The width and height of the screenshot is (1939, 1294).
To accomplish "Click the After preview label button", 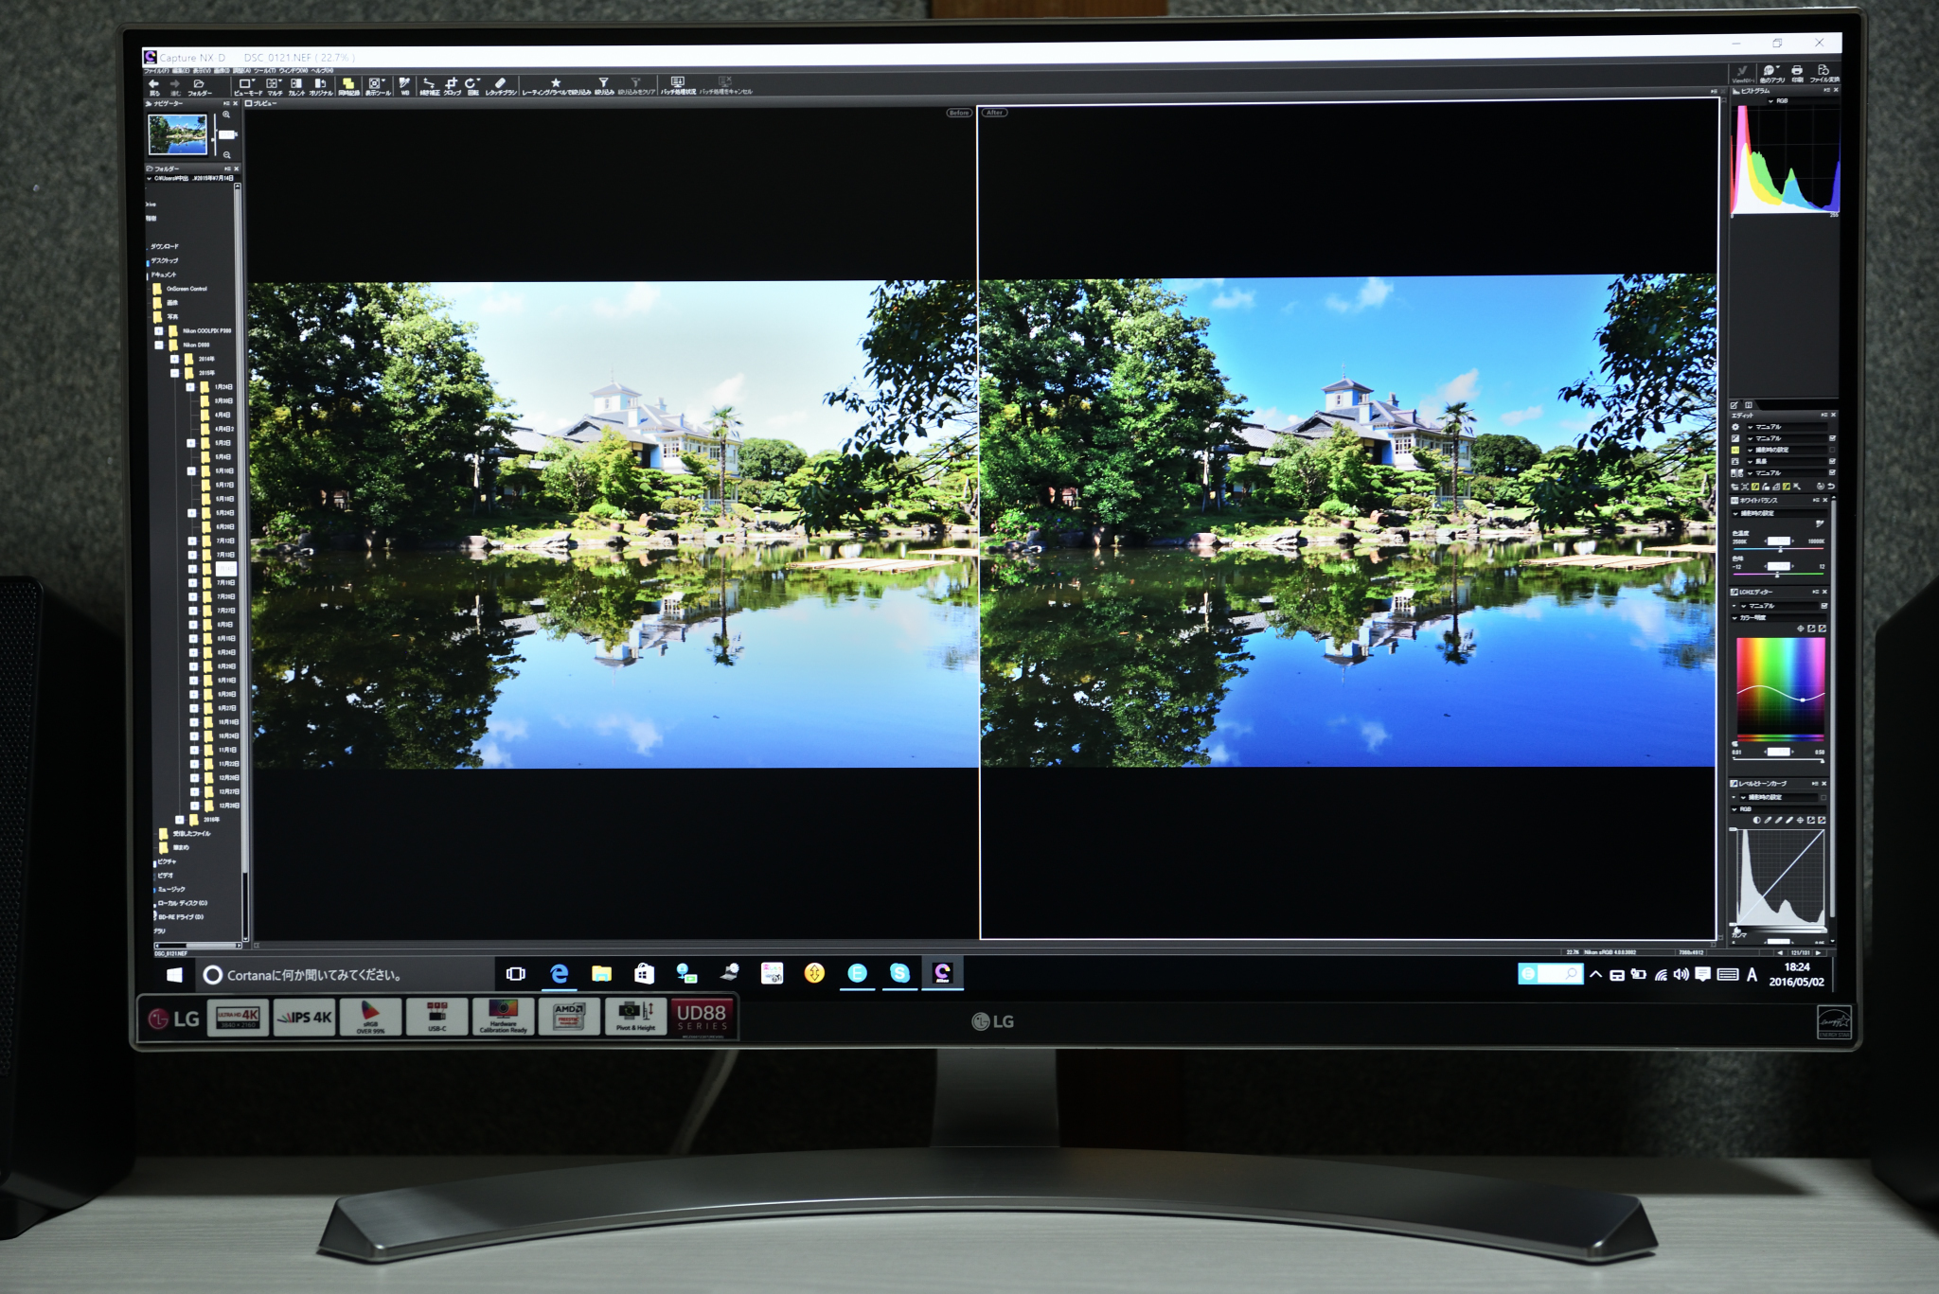I will pos(994,113).
